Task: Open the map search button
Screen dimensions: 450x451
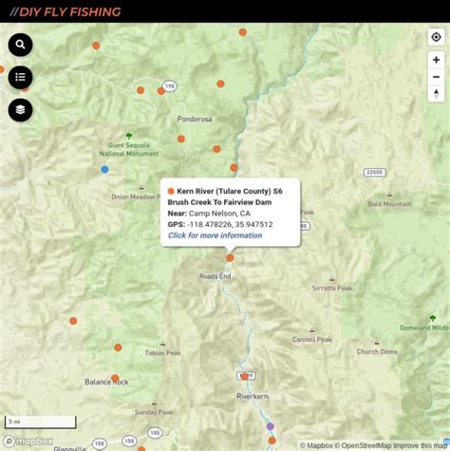Action: 20,45
